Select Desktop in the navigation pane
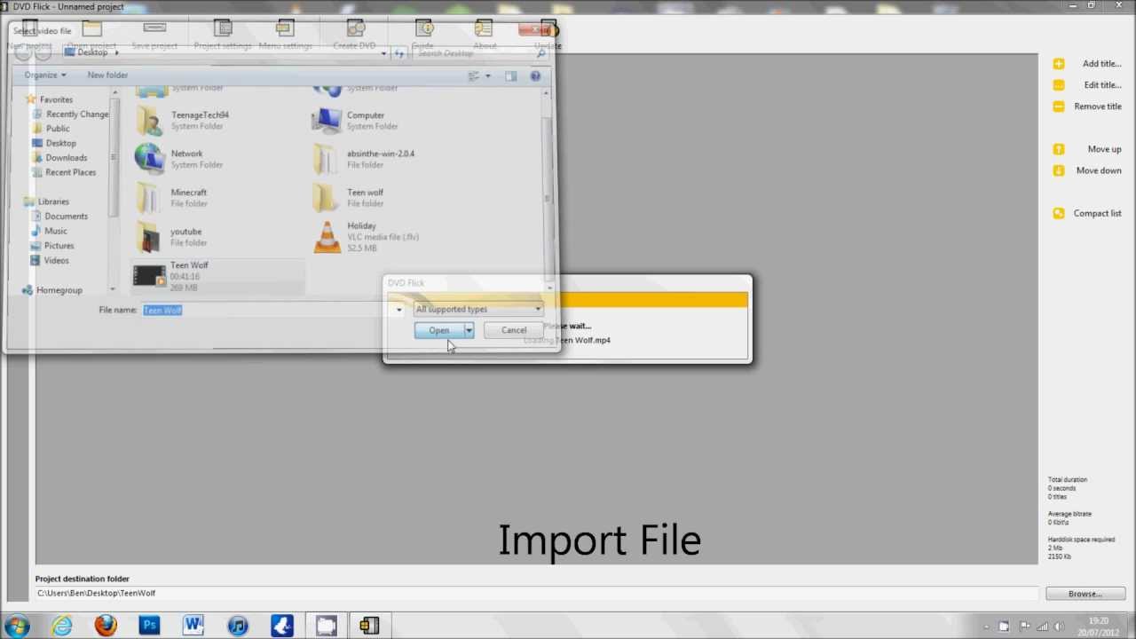Viewport: 1136px width, 639px height. [x=60, y=143]
